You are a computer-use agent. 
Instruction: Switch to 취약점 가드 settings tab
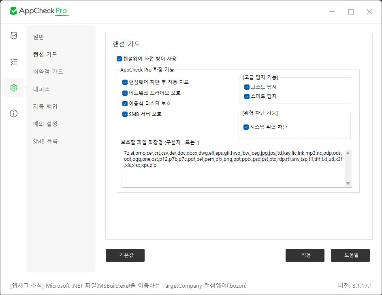pos(48,72)
